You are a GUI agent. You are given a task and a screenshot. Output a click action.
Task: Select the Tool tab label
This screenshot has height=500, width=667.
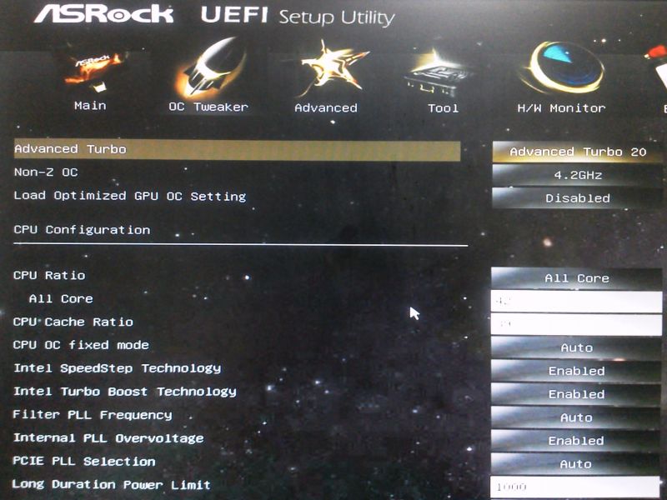pyautogui.click(x=444, y=108)
